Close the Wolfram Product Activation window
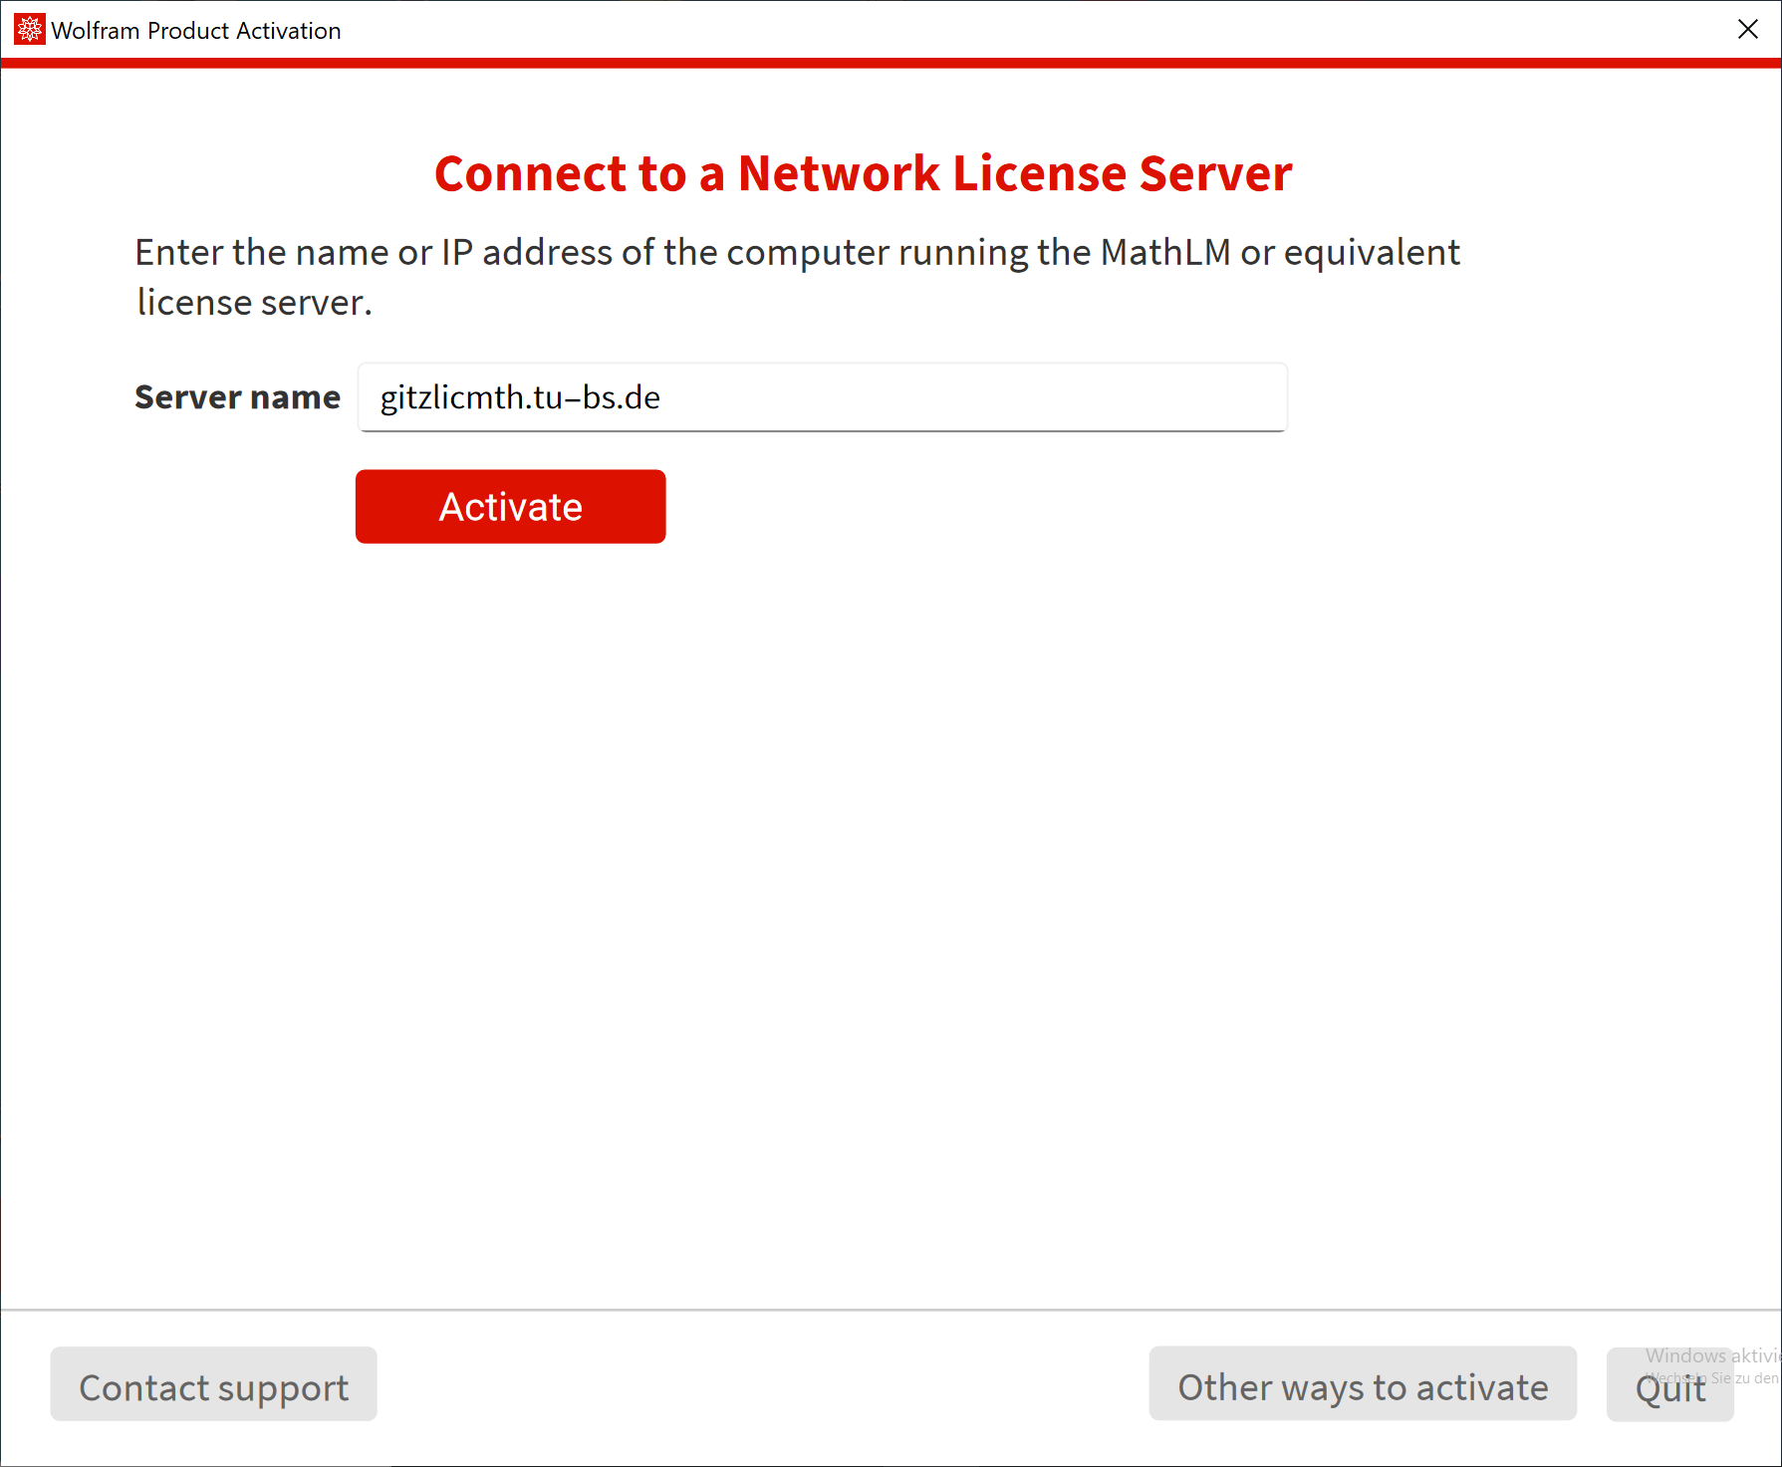 [1748, 30]
